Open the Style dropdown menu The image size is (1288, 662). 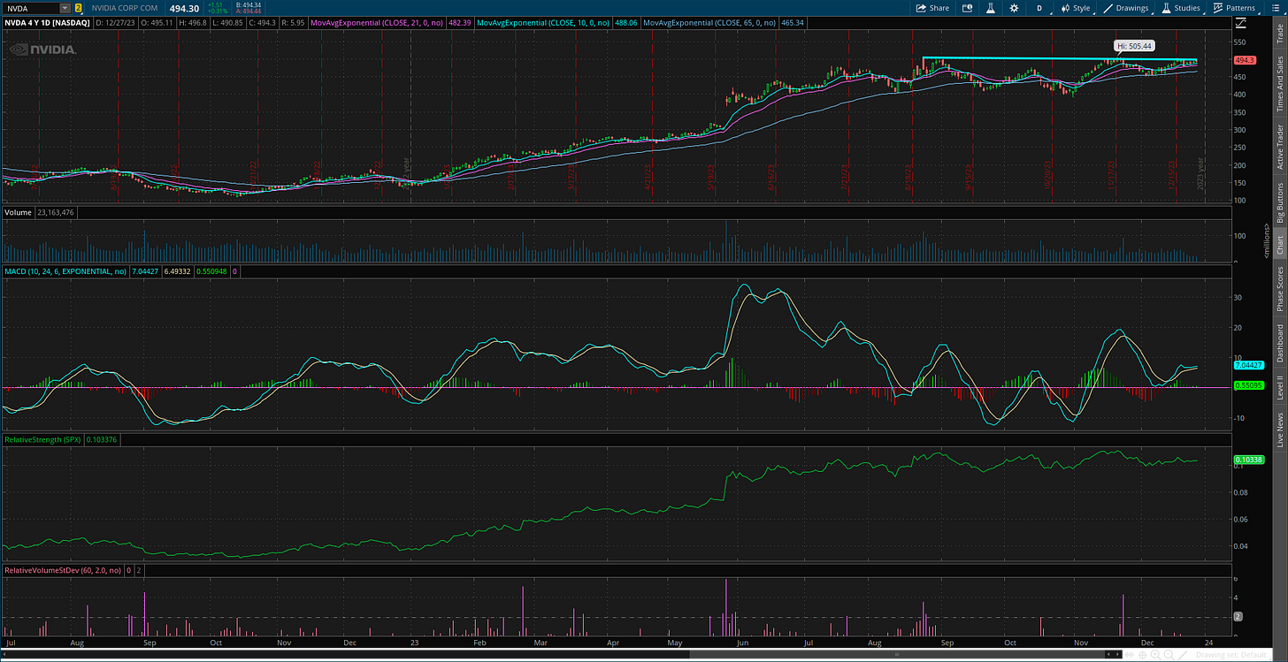coord(1074,7)
